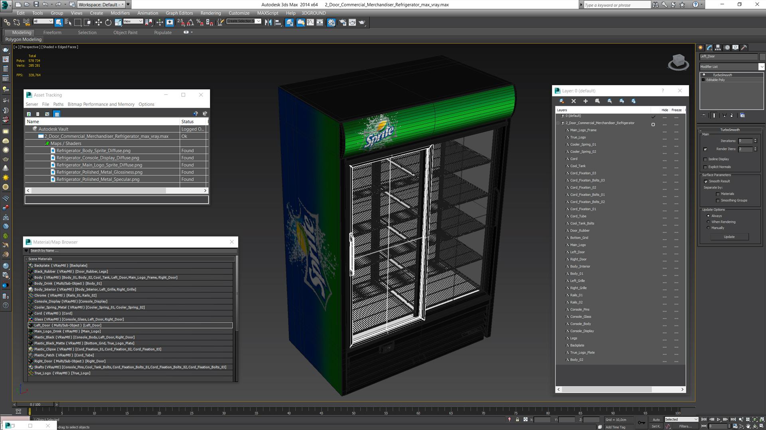Open the Curve Editor icon
Viewport: 766px width, 430px height.
tap(310, 22)
